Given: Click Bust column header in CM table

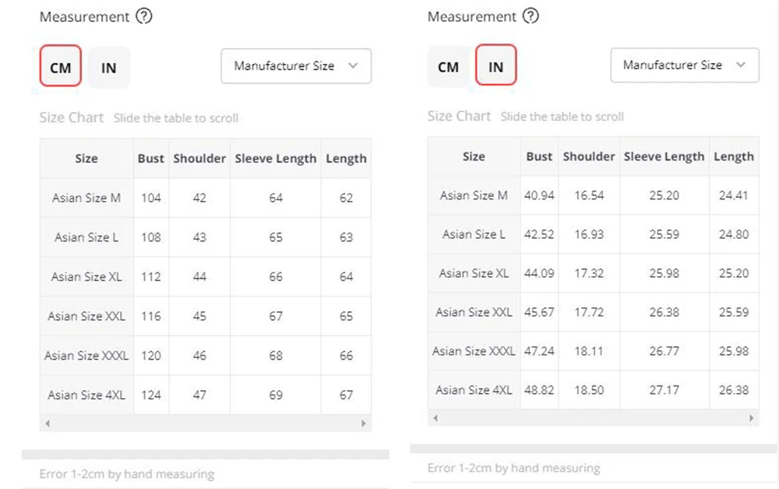Looking at the screenshot, I should coord(150,158).
